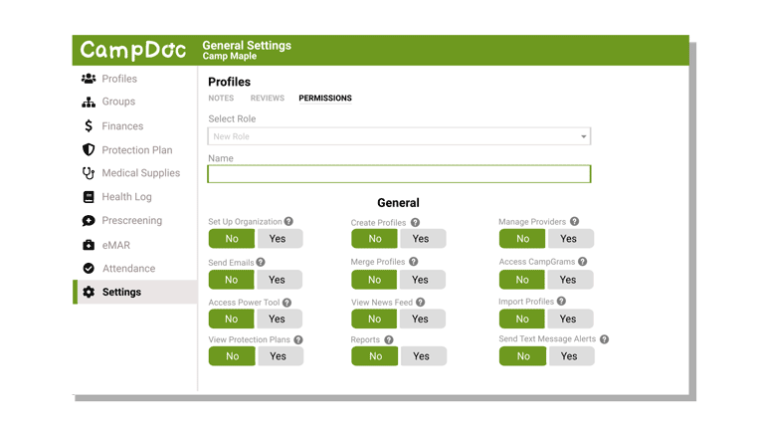Image resolution: width=764 pixels, height=430 pixels.
Task: Set Send Text Message Alerts to Yes
Action: (571, 356)
